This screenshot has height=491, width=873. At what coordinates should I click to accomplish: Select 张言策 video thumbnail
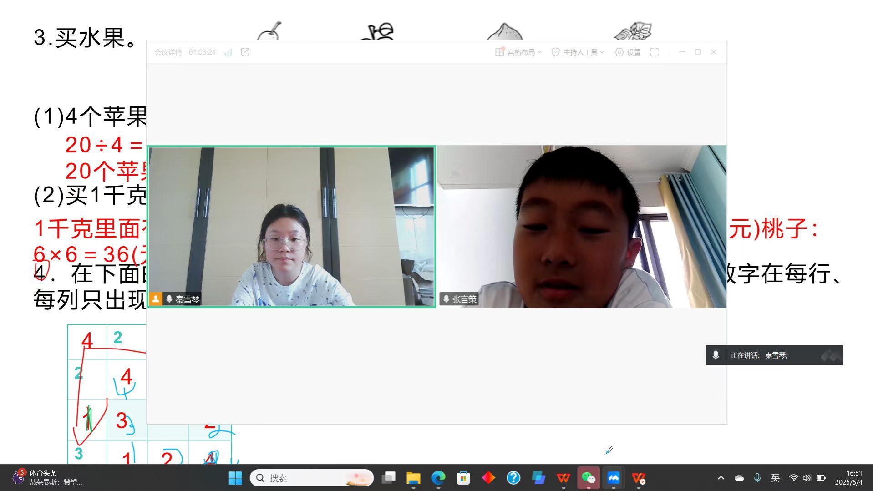click(x=582, y=226)
